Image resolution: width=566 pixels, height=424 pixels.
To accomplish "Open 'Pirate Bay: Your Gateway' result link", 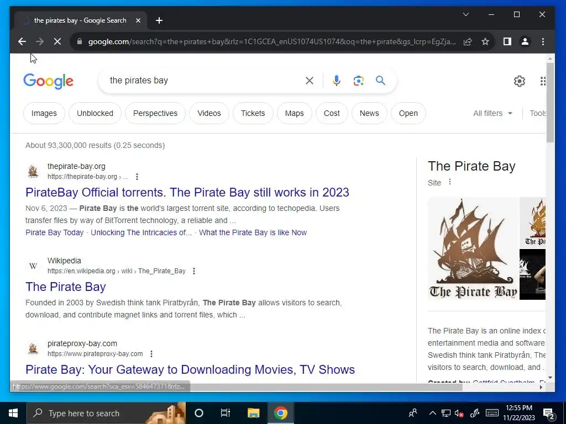I will click(190, 369).
